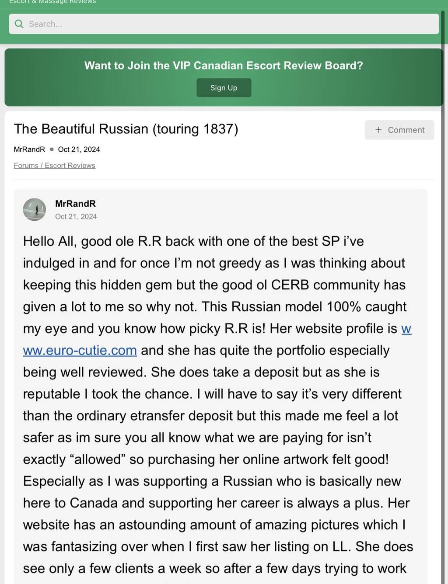Click the Comment button

(x=399, y=130)
